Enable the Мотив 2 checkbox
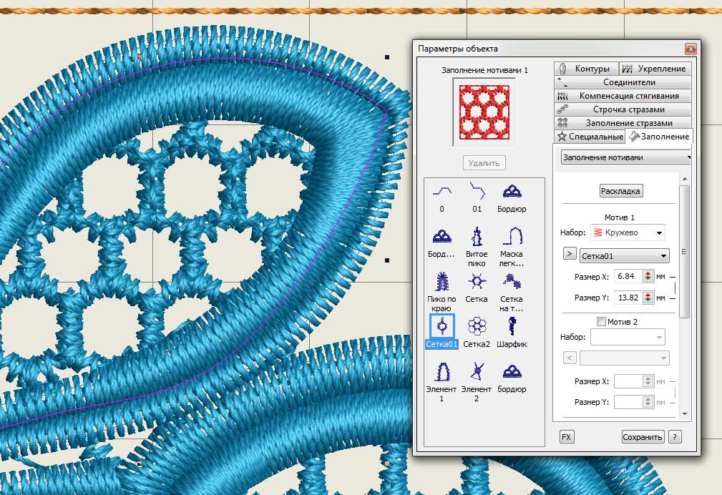722x495 pixels. 601,322
